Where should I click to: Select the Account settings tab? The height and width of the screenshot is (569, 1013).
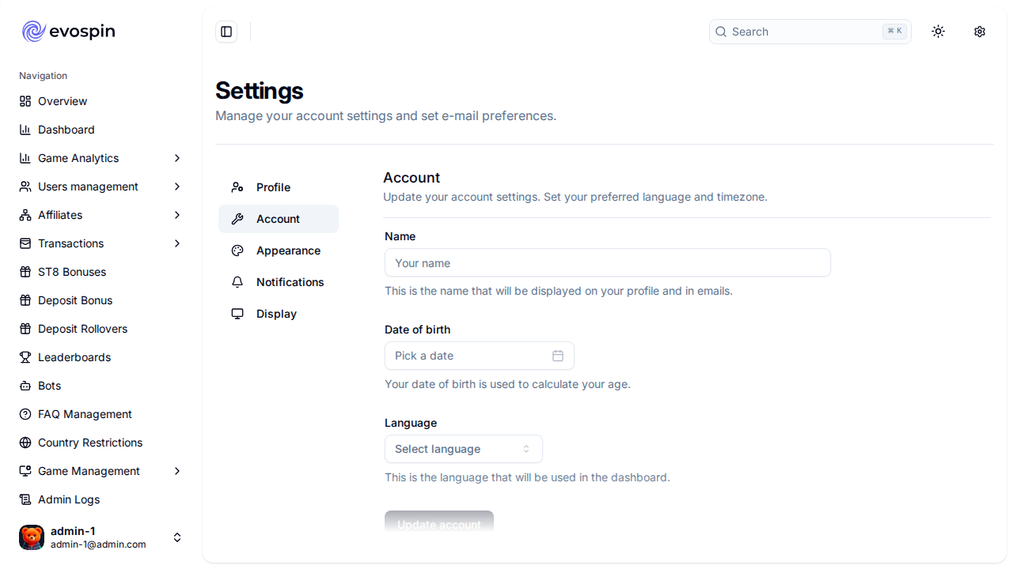(279, 219)
